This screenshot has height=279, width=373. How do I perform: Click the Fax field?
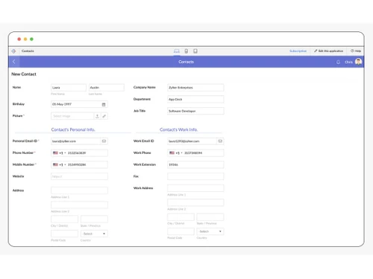coord(195,176)
